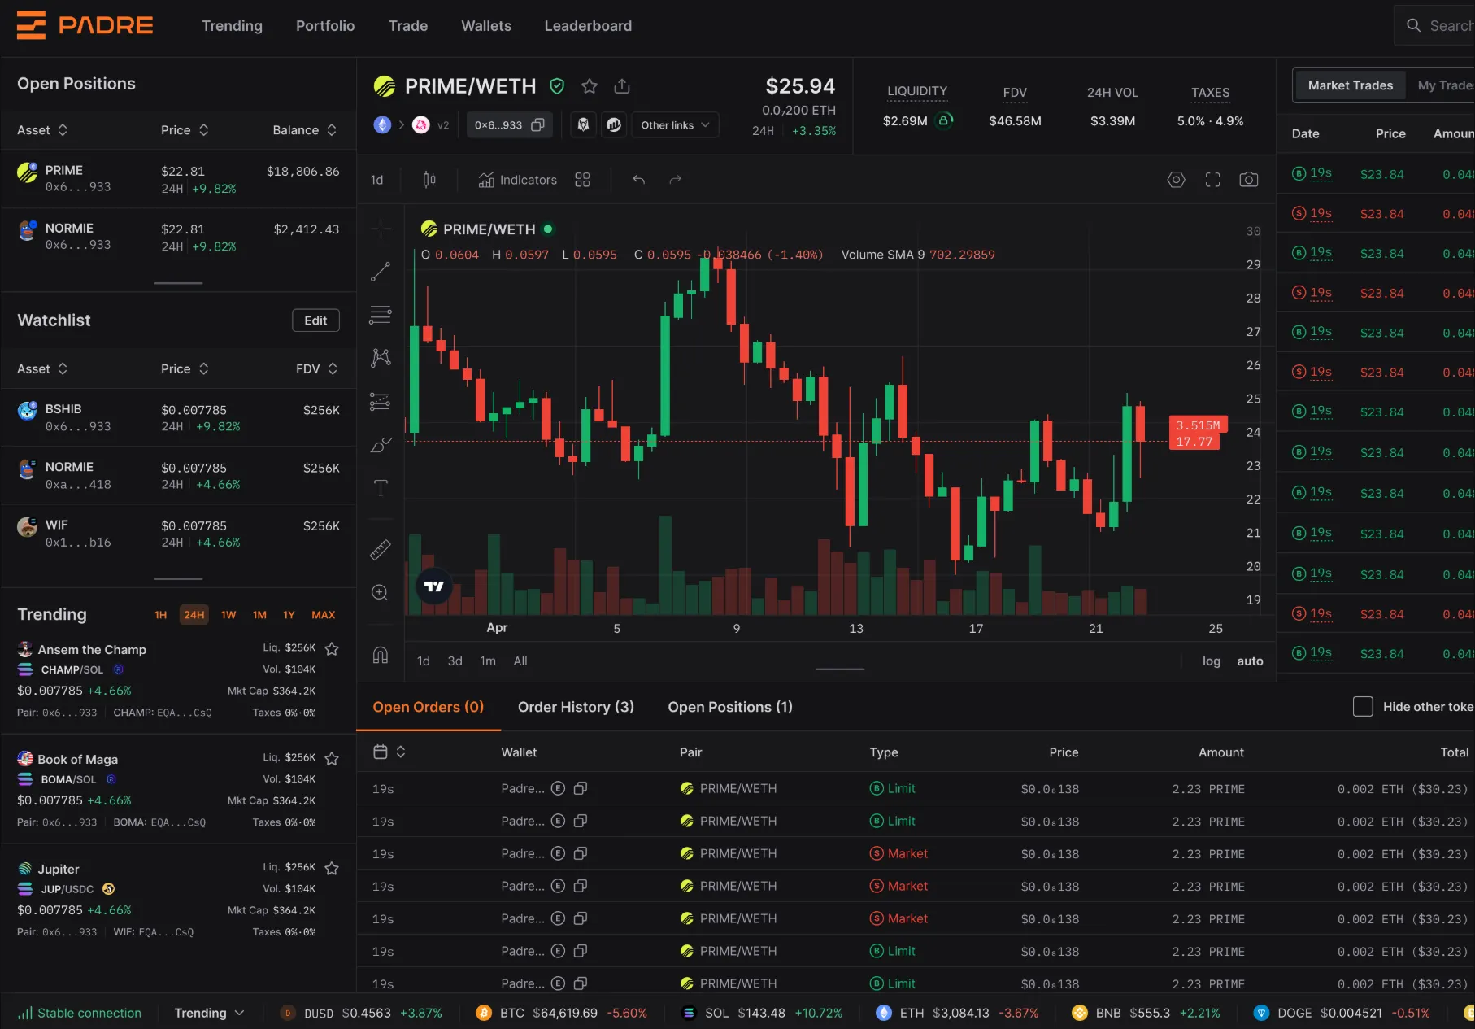Image resolution: width=1475 pixels, height=1029 pixels.
Task: Select the text annotation tool
Action: click(381, 488)
